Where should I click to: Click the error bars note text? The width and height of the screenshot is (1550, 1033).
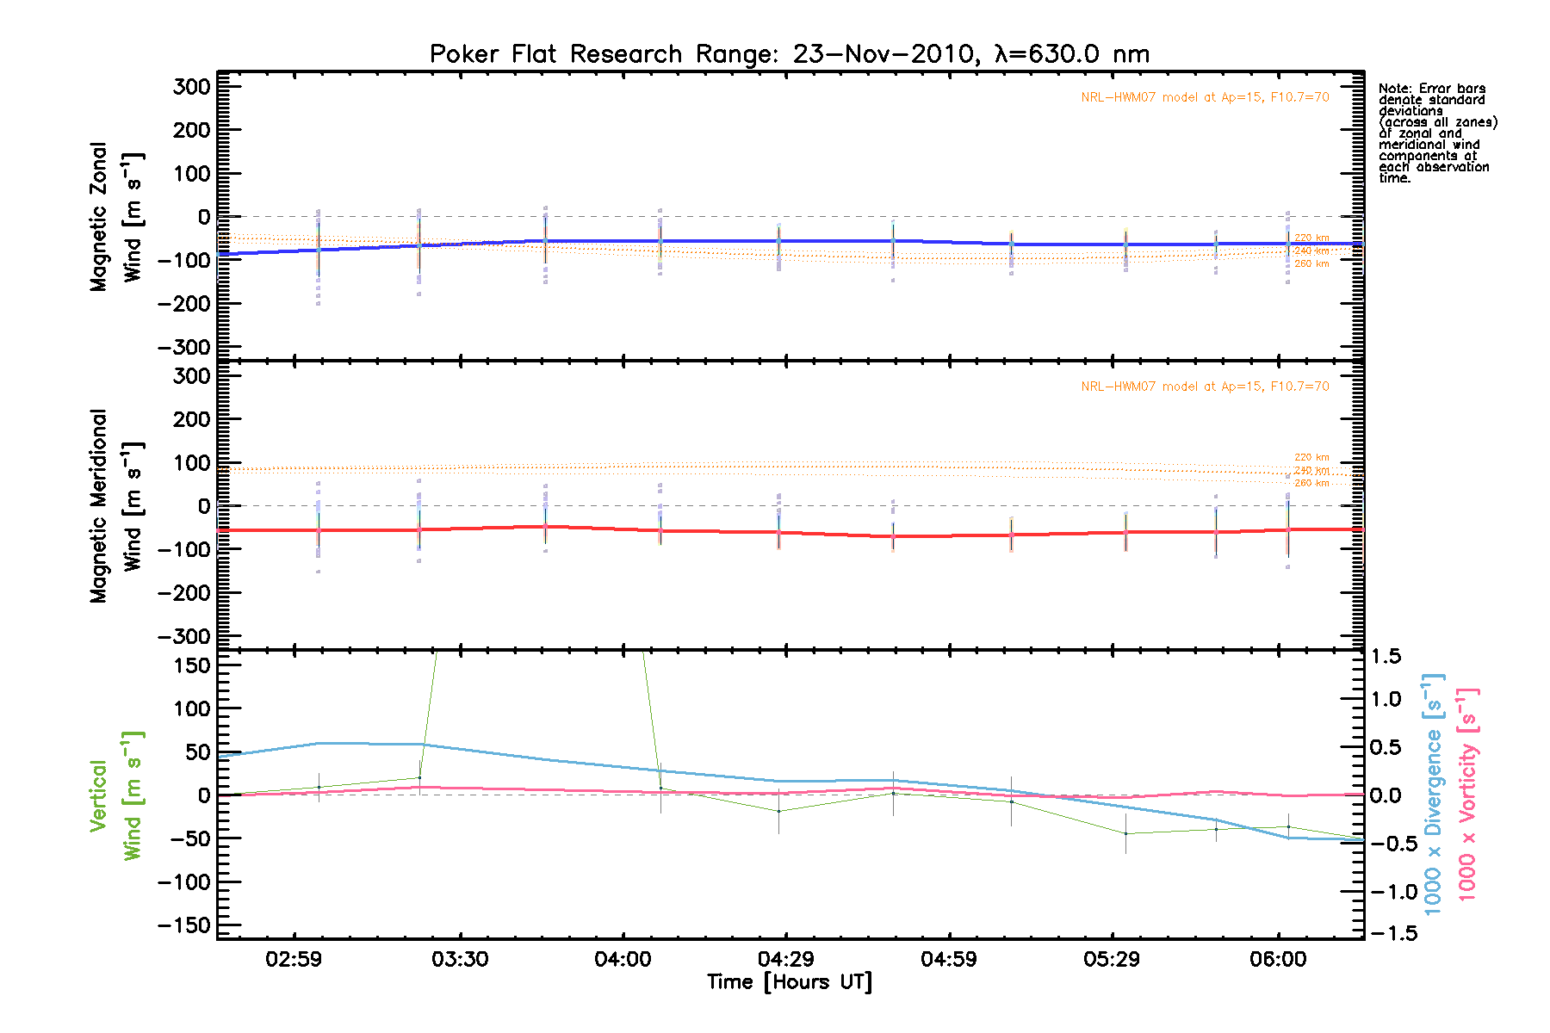pos(1436,133)
